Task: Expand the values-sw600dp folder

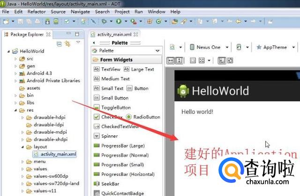Action: click(x=22, y=176)
